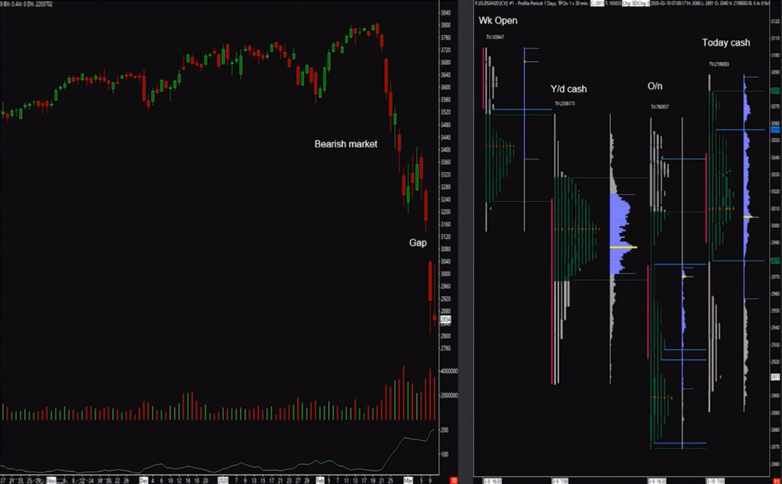Select the "Wk Open" profile label

[x=497, y=19]
